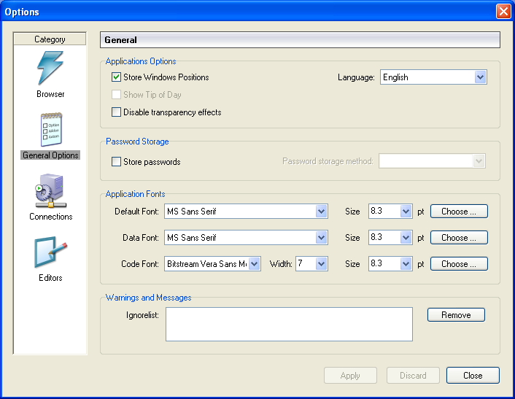Click inside the Ignorelist box
The image size is (515, 399).
[289, 324]
